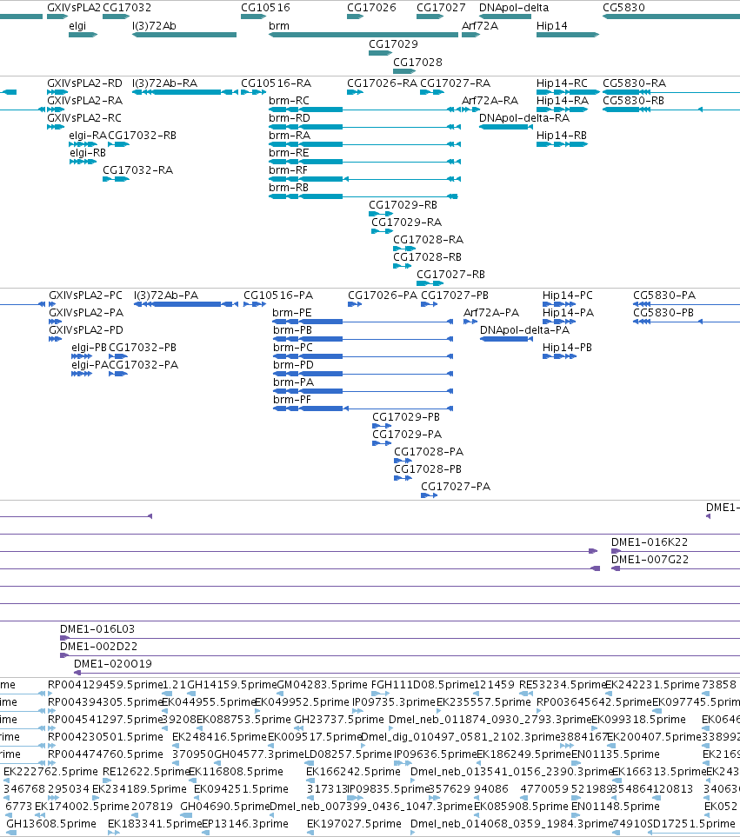This screenshot has width=740, height=837.
Task: Click the CG17029-PA protein label
Action: (407, 435)
